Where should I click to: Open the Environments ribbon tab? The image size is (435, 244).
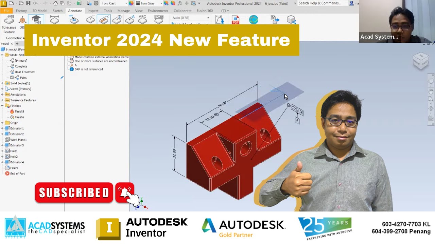(158, 11)
